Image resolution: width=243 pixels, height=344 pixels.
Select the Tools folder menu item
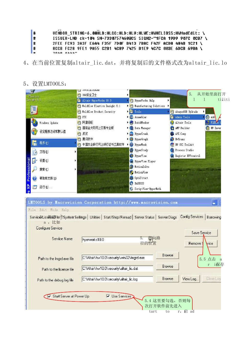150,112
